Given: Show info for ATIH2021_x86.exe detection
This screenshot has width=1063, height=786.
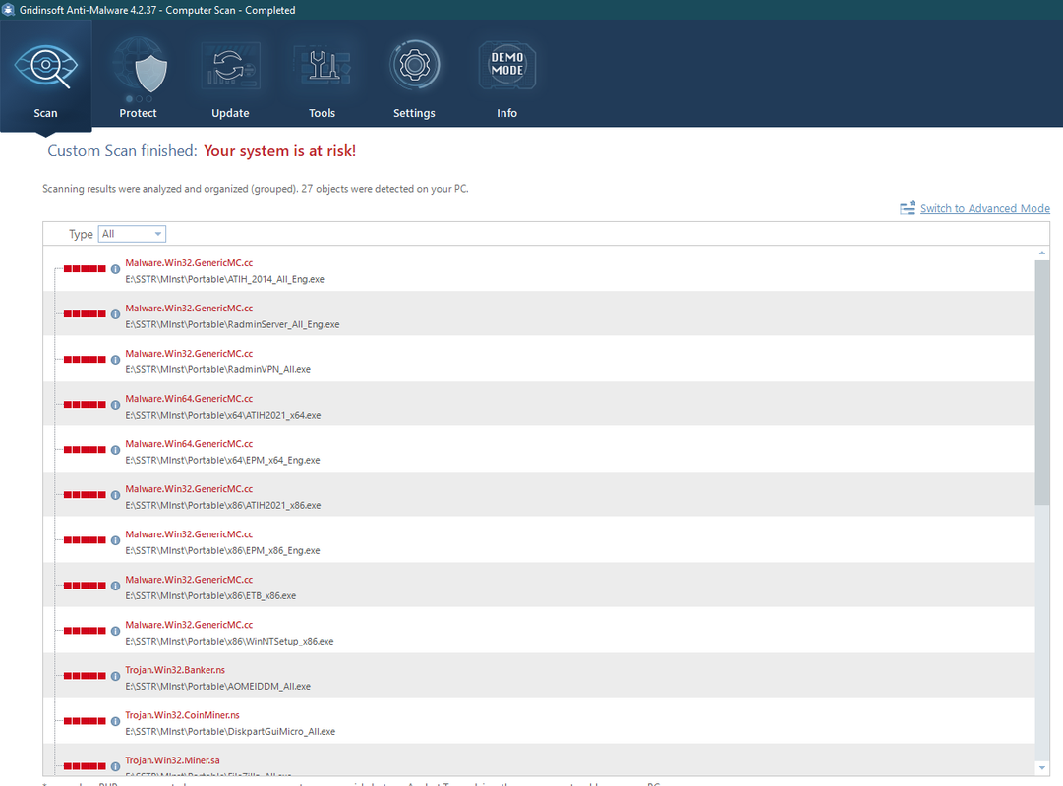Looking at the screenshot, I should pos(115,495).
